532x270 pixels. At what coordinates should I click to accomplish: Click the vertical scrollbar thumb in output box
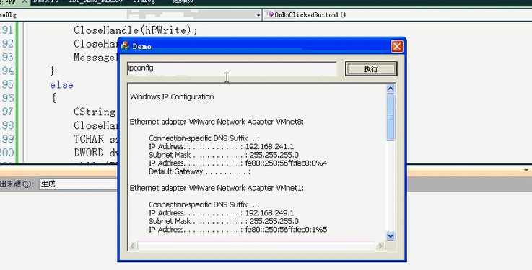(x=391, y=117)
